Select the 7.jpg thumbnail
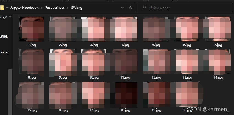The image size is (234, 115). click(x=218, y=29)
